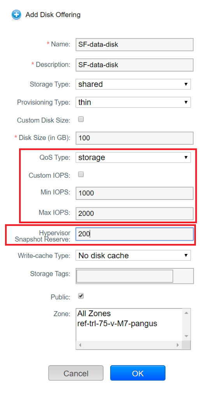Click the blue plus Add Disk Offering icon

(17, 15)
